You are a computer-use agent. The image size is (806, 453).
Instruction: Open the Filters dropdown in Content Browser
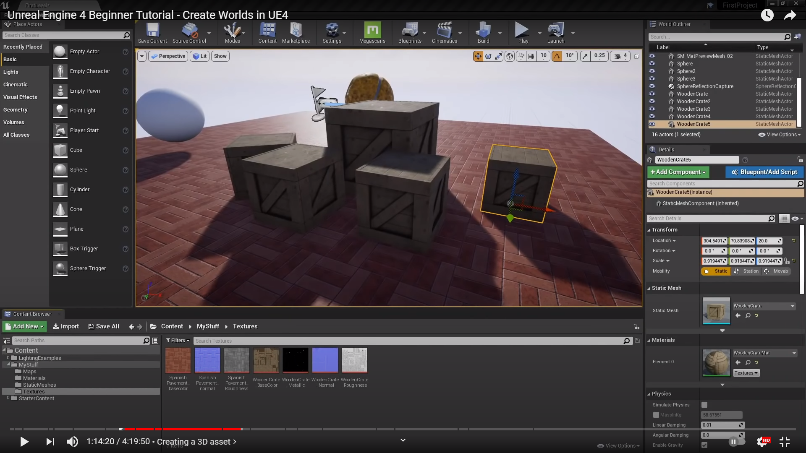point(178,341)
